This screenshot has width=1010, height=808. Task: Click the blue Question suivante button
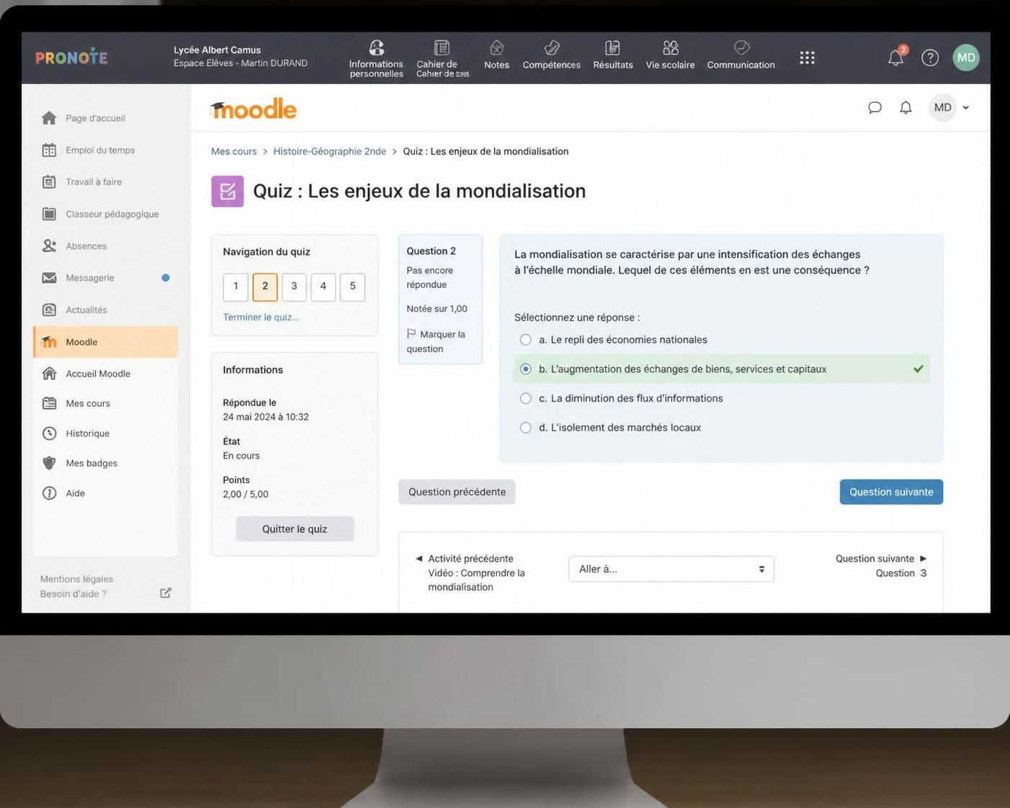891,492
